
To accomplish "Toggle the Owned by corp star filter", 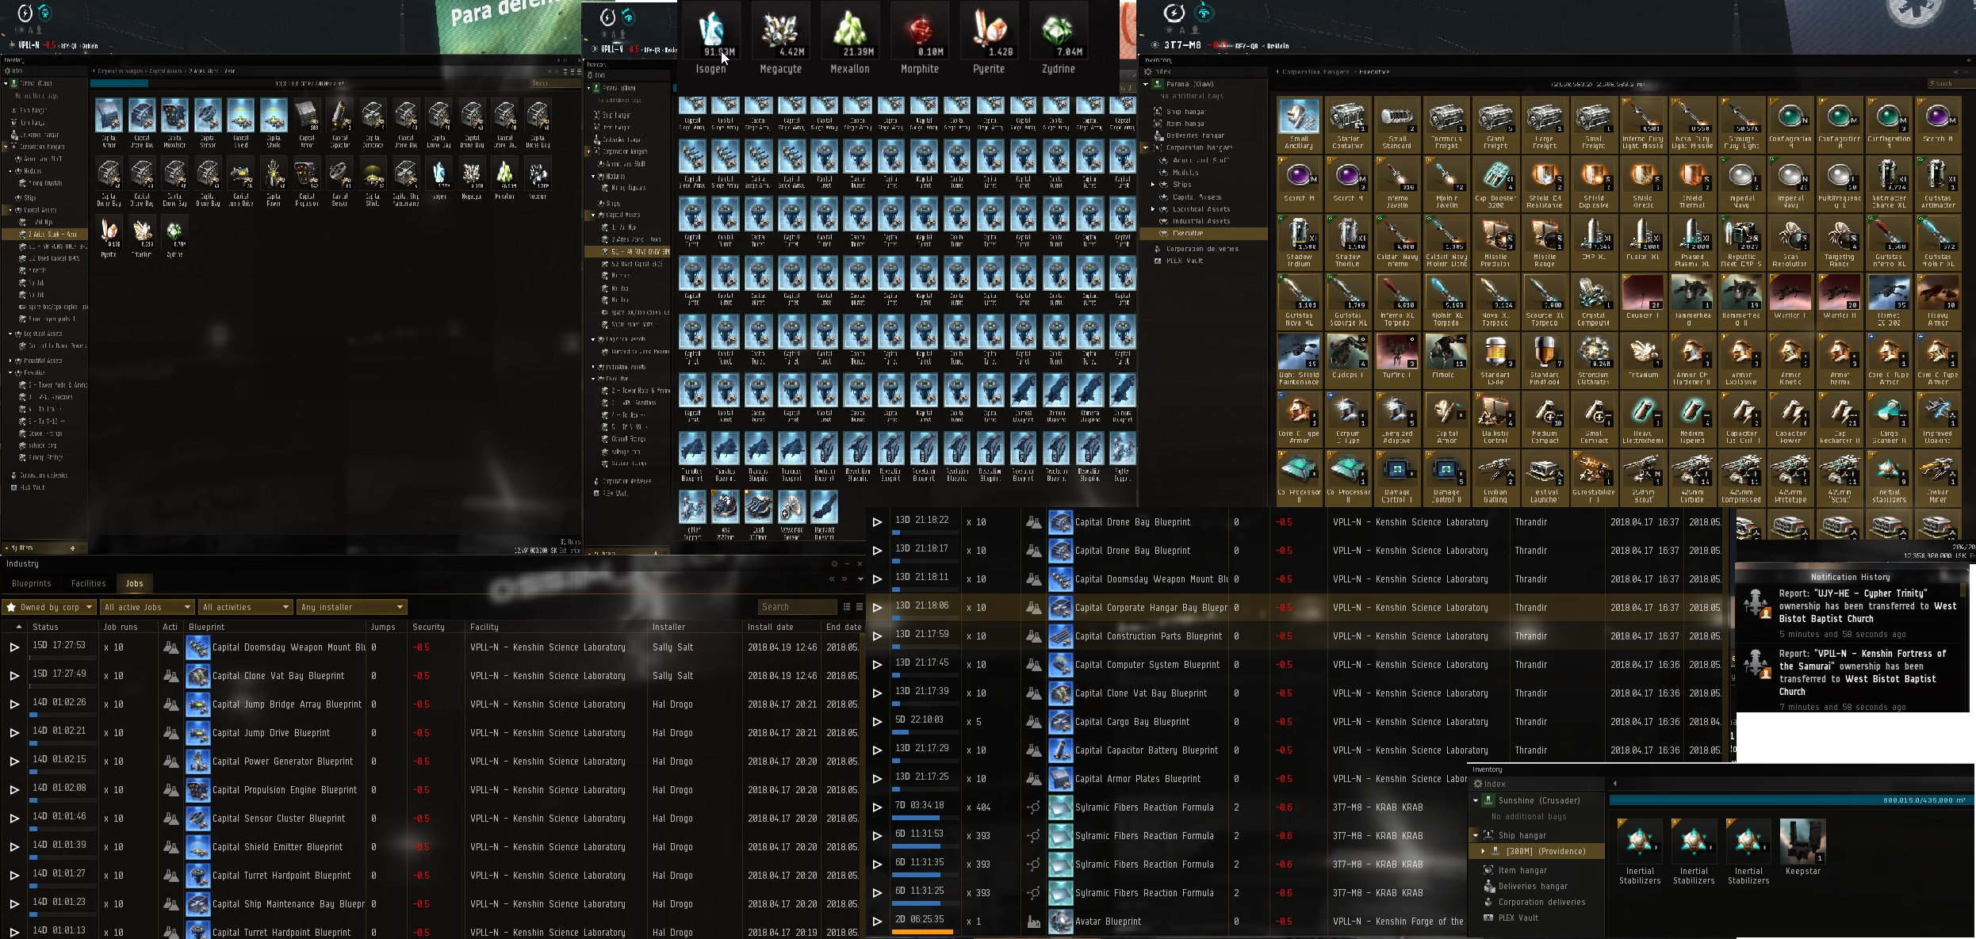I will coord(11,607).
